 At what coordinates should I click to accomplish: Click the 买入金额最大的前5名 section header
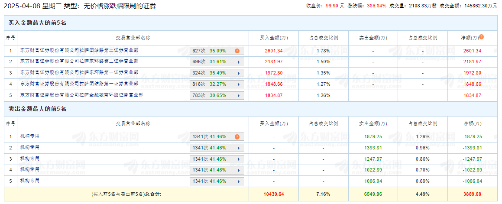click(37, 23)
